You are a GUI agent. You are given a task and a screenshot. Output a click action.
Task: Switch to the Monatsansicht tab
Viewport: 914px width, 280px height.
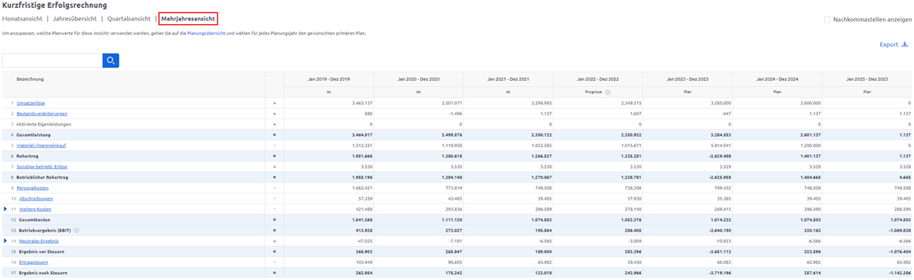(22, 18)
